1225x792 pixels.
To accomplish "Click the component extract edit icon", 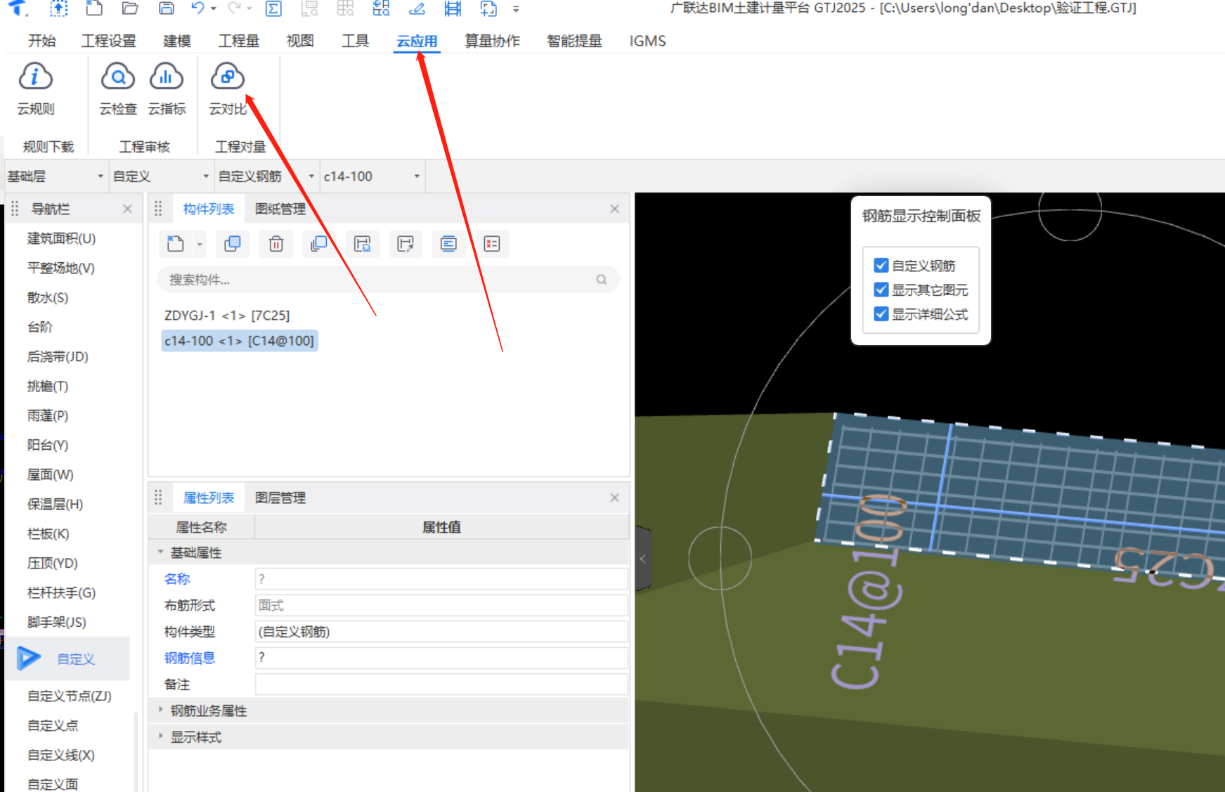I will pyautogui.click(x=406, y=244).
